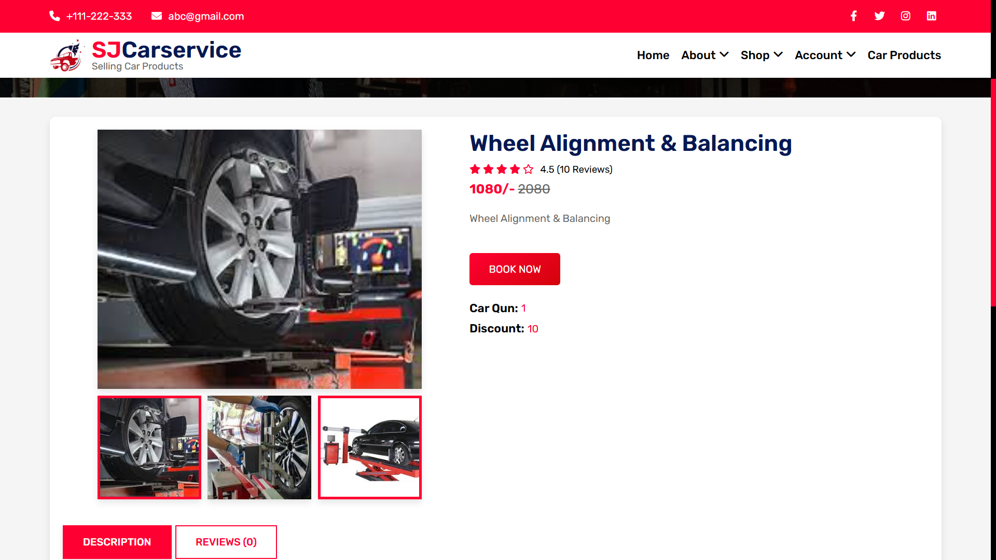Select the third thumbnail with black car on lift
The image size is (996, 560).
tap(369, 447)
